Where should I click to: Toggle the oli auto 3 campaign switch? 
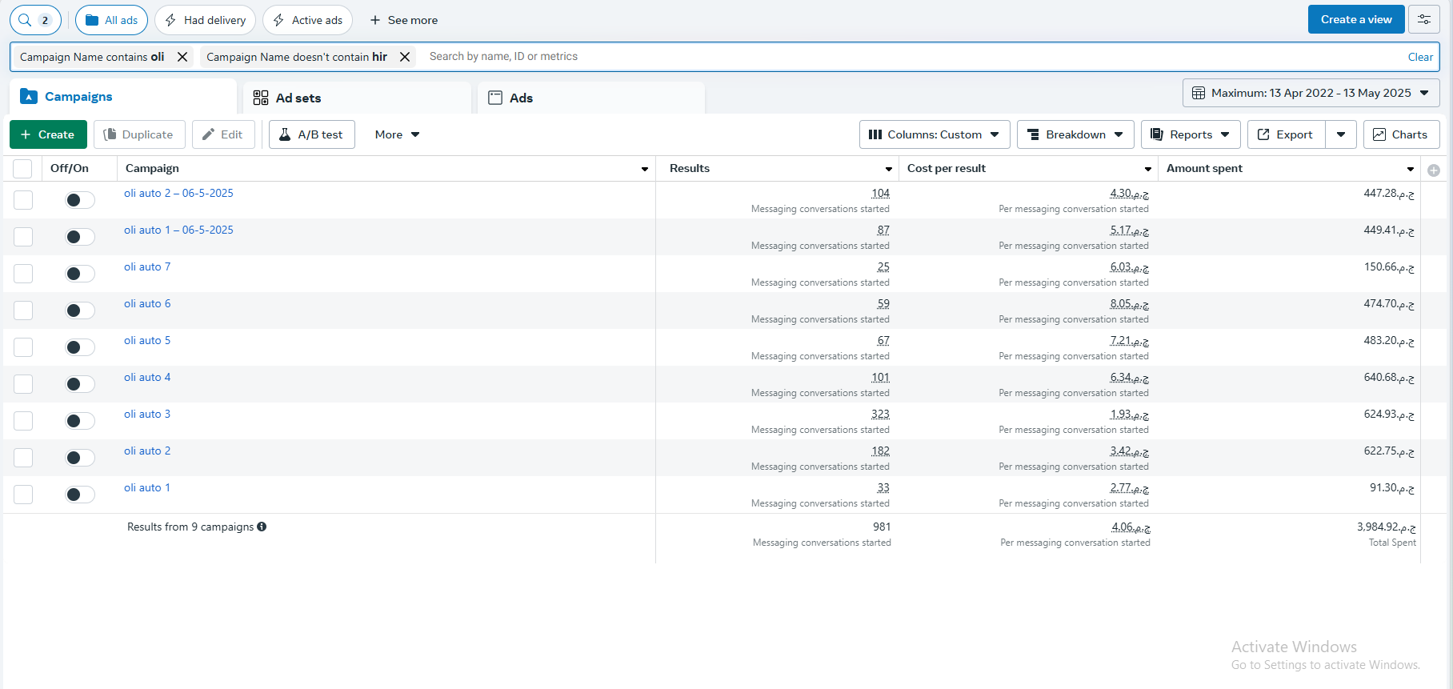(x=80, y=421)
